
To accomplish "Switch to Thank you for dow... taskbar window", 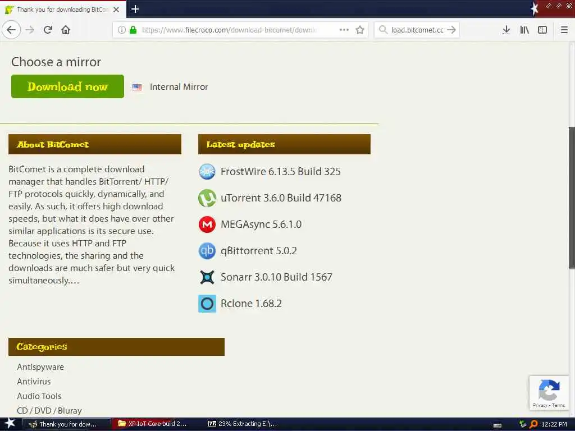I will click(66, 424).
